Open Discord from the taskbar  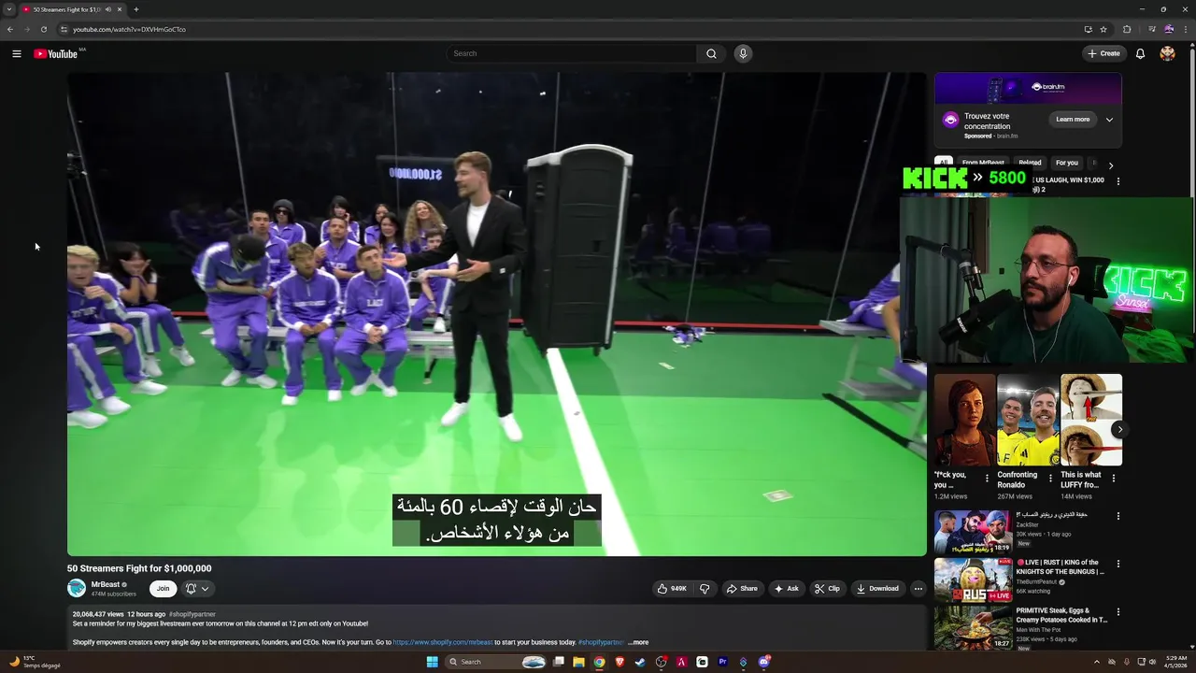pyautogui.click(x=764, y=662)
